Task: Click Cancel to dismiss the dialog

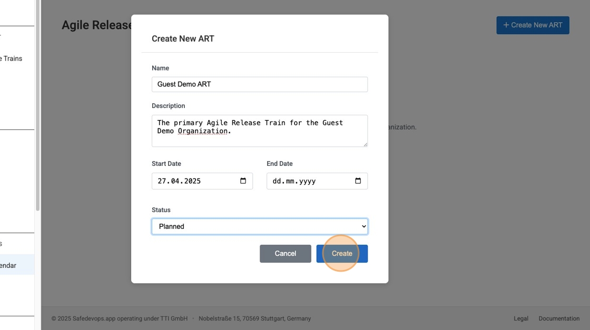Action: [x=285, y=253]
